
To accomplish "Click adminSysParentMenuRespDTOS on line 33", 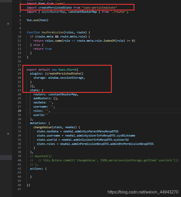I will [97, 131].
